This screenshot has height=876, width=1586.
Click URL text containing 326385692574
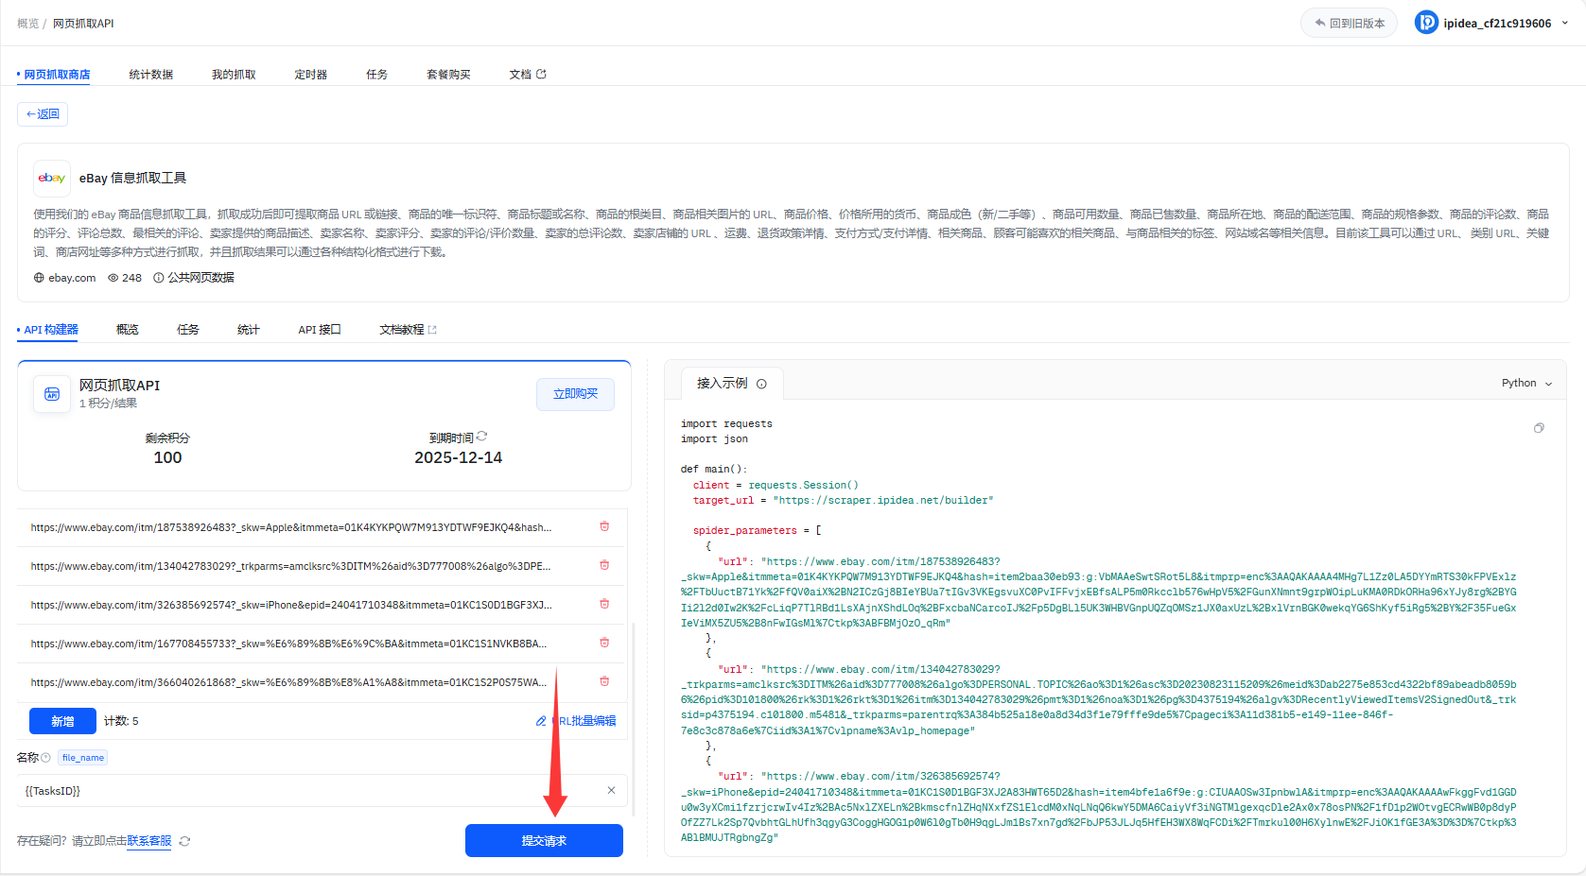291,605
